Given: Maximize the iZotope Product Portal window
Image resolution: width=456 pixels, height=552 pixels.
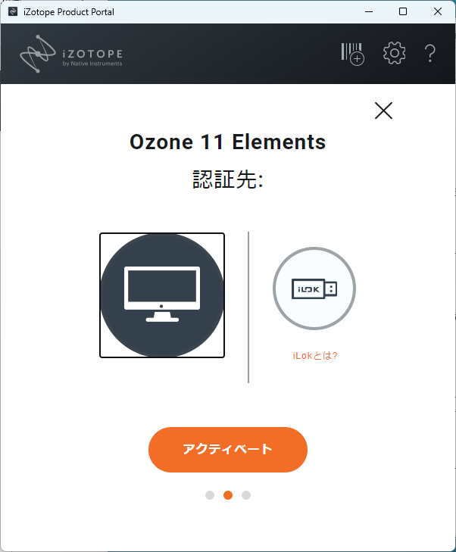Looking at the screenshot, I should (x=403, y=11).
